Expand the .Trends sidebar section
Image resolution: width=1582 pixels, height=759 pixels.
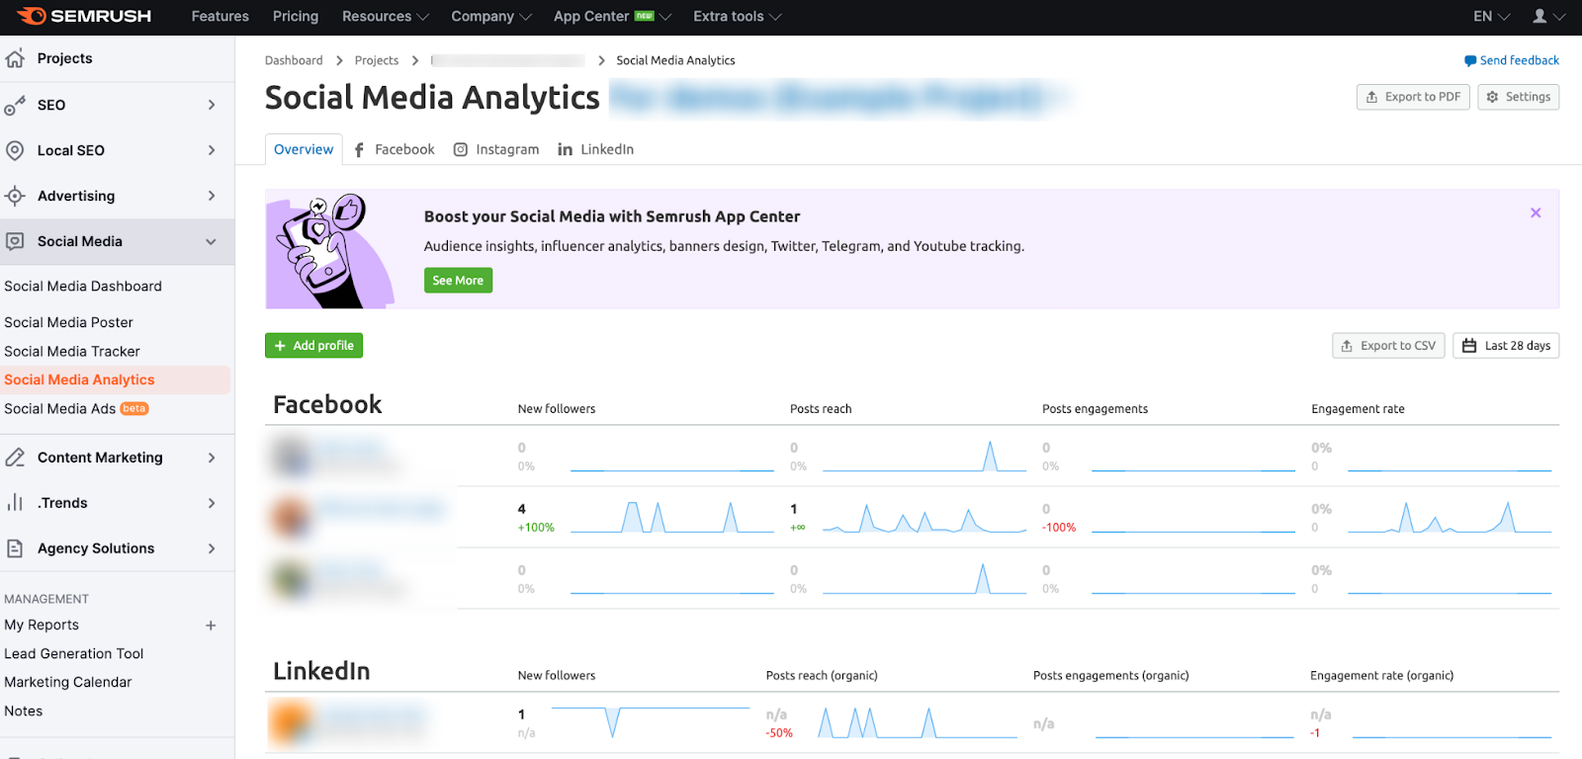[x=212, y=503]
